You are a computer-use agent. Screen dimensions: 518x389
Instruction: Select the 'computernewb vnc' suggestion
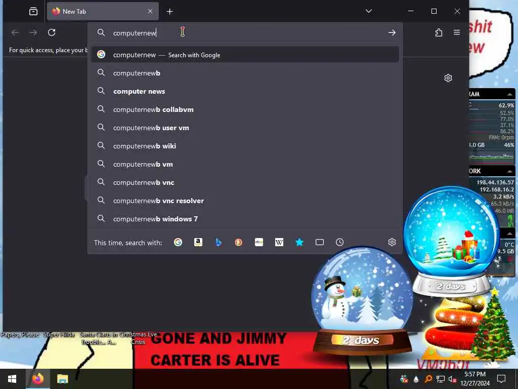click(245, 182)
